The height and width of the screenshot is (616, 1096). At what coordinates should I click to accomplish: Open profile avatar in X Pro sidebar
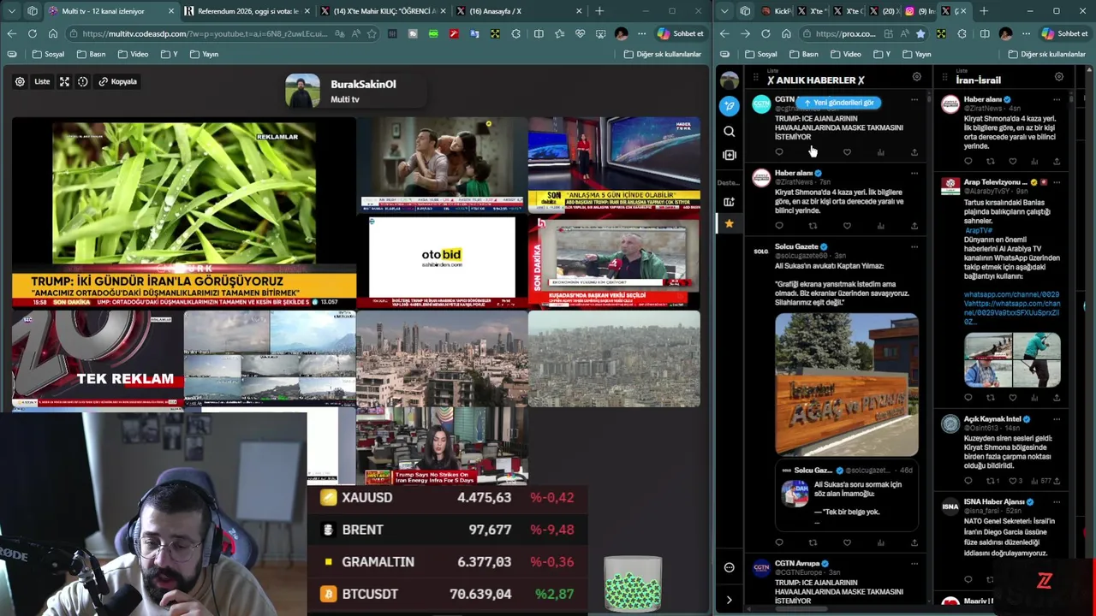[730, 81]
